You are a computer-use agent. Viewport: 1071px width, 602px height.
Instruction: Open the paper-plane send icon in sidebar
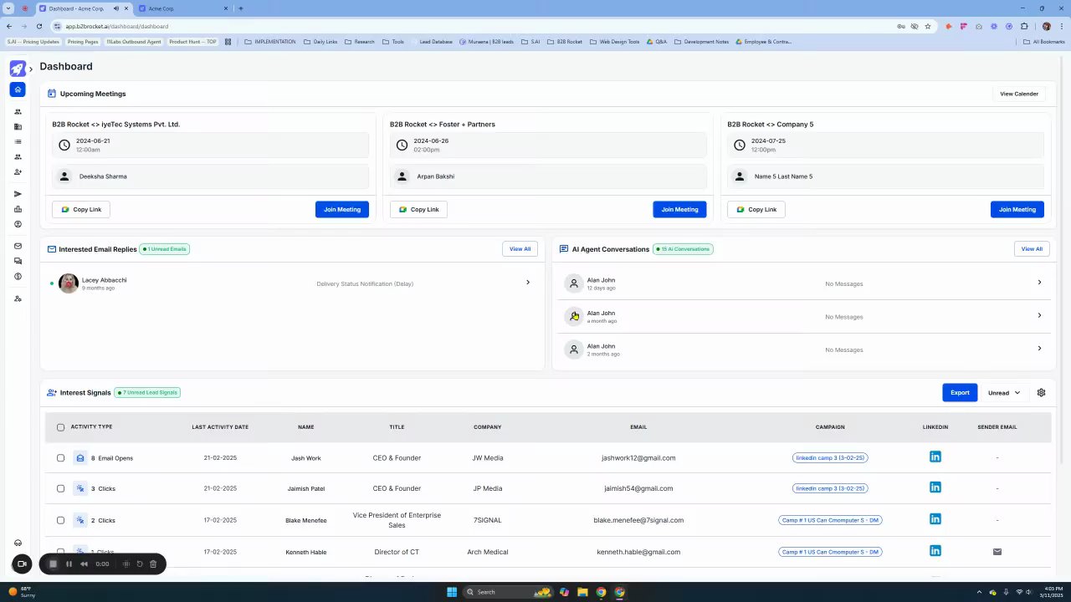[x=18, y=194]
